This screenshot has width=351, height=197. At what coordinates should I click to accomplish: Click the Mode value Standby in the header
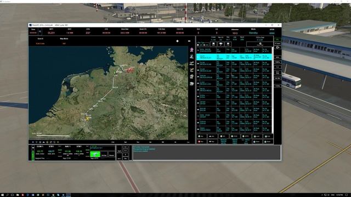[253, 33]
